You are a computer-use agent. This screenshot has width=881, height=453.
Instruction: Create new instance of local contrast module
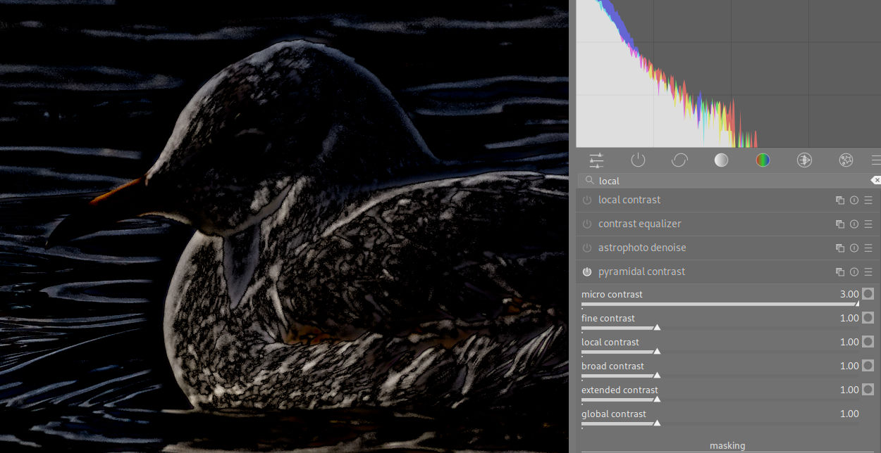click(x=840, y=200)
